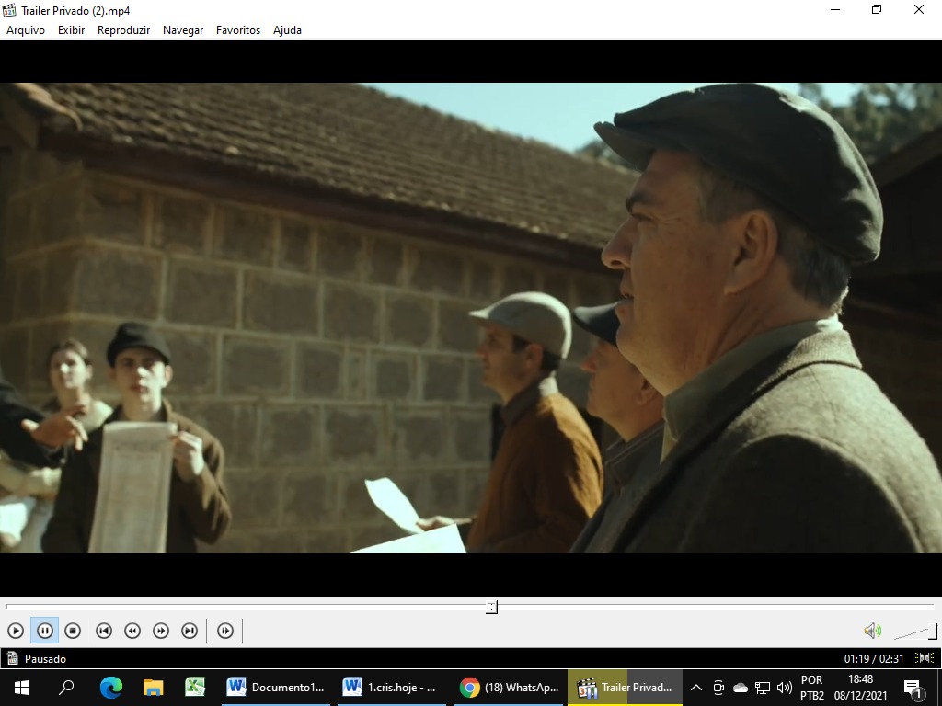Open the WhatsApp Chrome window in taskbar

coord(510,688)
